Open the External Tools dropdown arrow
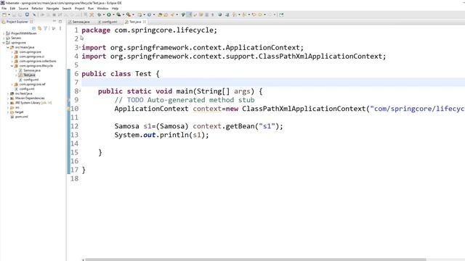 [x=133, y=14]
